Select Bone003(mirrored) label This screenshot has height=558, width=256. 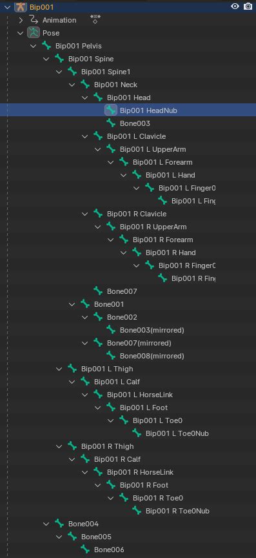[152, 330]
